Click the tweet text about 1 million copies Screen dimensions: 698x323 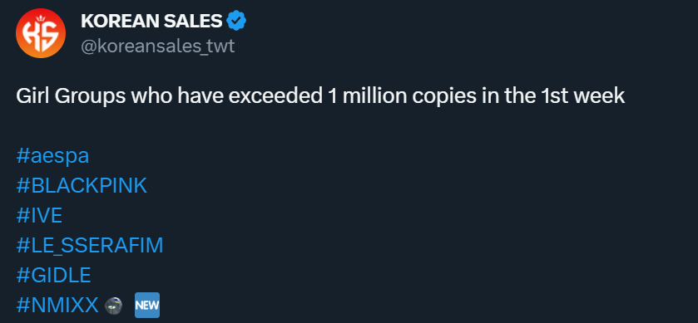320,96
